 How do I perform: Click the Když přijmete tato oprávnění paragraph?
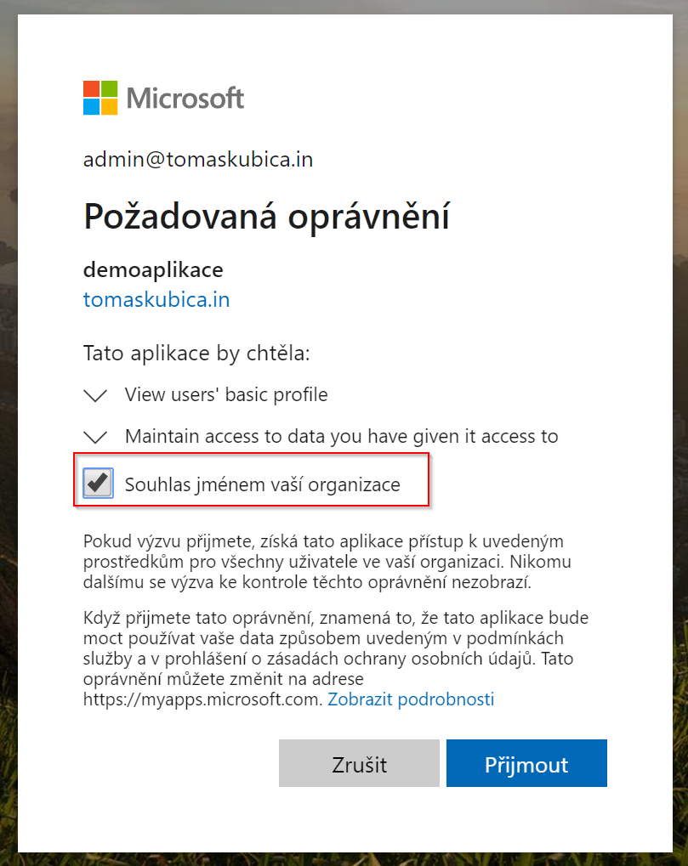336,658
